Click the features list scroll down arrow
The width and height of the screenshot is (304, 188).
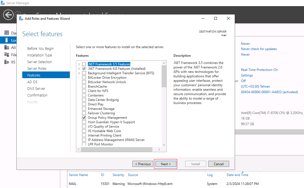(164, 145)
